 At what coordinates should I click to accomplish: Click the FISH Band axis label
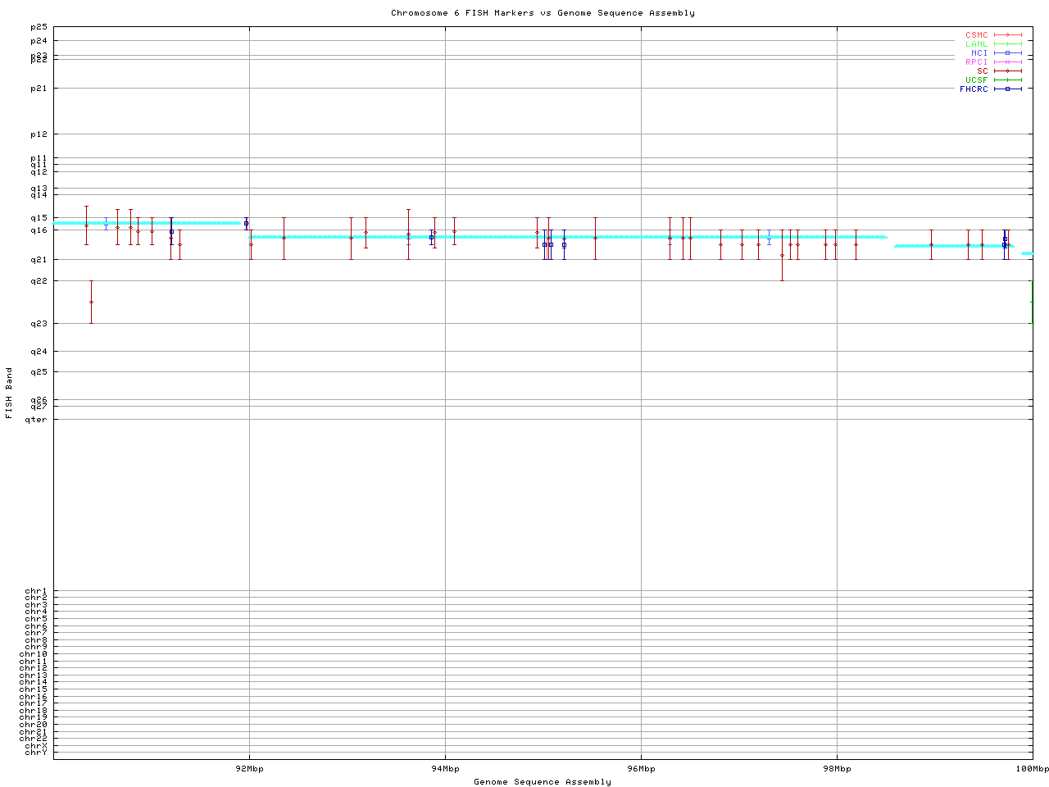pyautogui.click(x=10, y=393)
